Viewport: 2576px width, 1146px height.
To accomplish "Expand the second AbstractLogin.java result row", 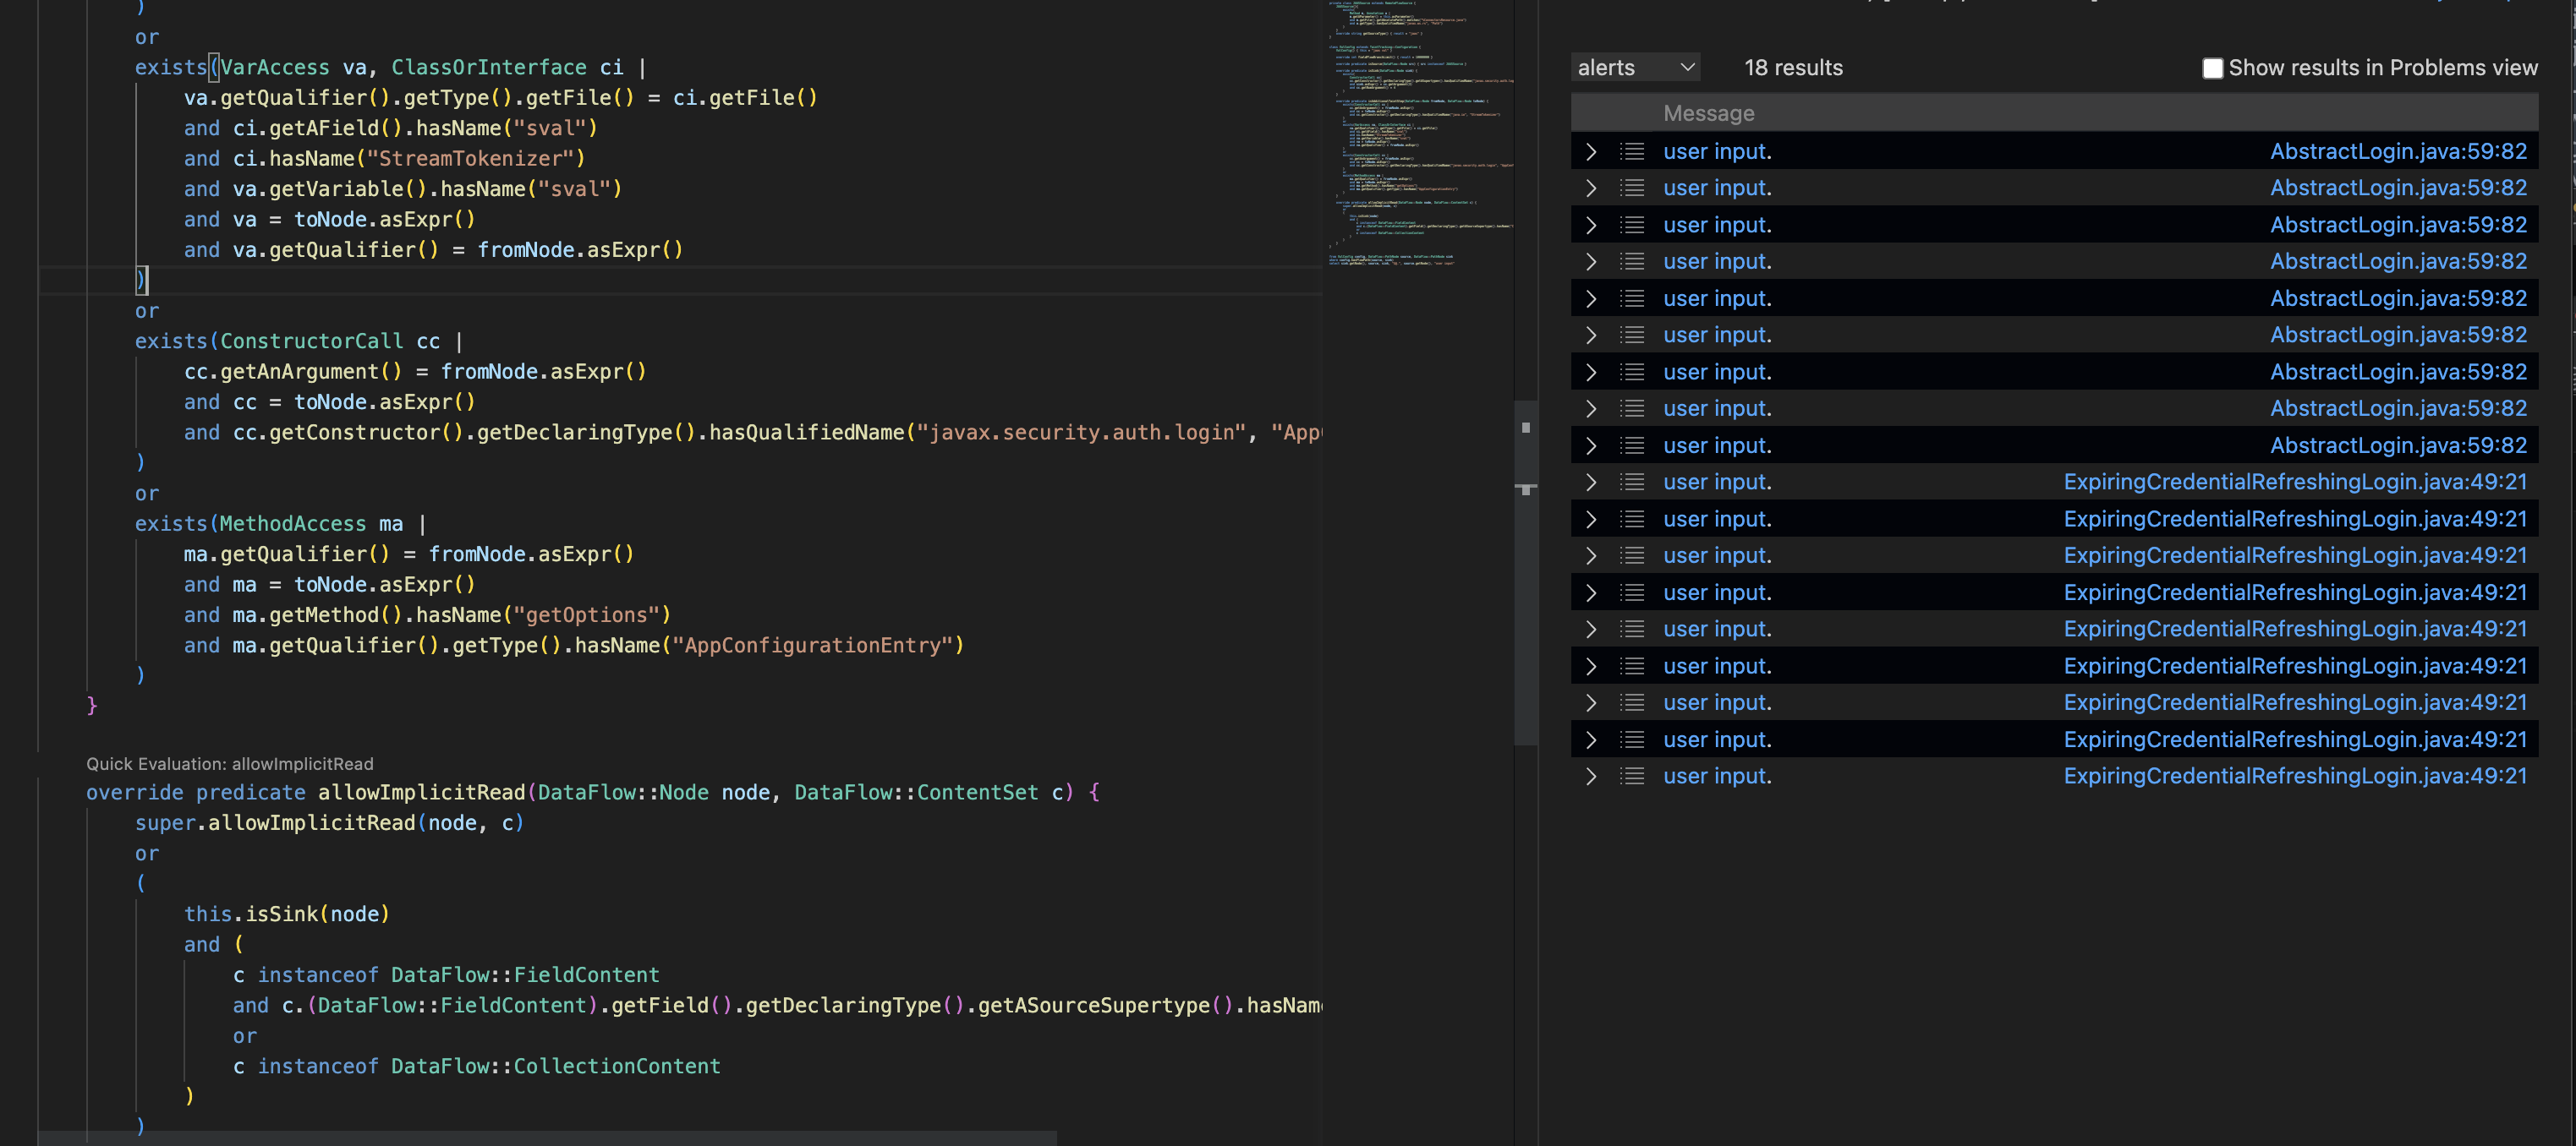I will coord(1591,188).
